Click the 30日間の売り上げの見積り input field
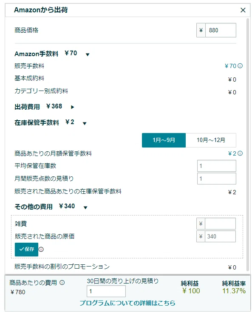The height and width of the screenshot is (312, 252). [x=106, y=291]
